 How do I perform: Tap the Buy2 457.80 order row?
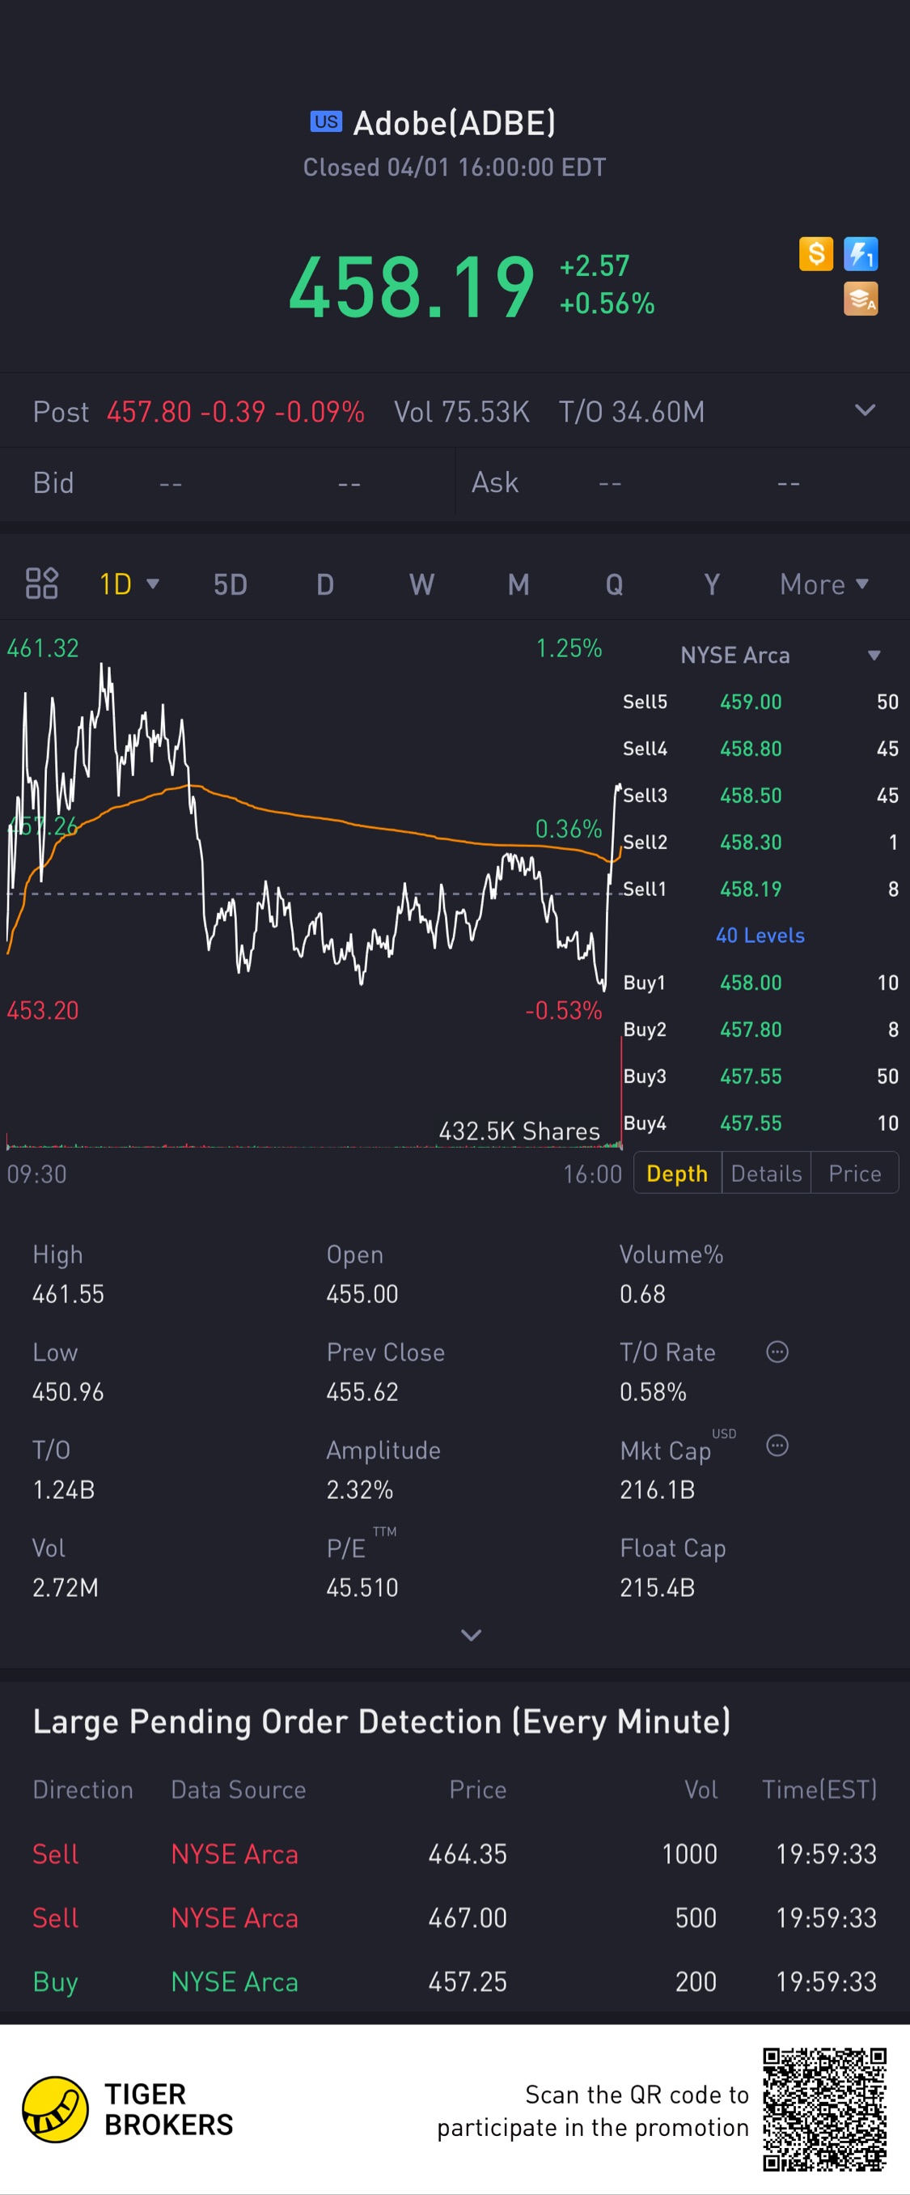[x=760, y=1030]
